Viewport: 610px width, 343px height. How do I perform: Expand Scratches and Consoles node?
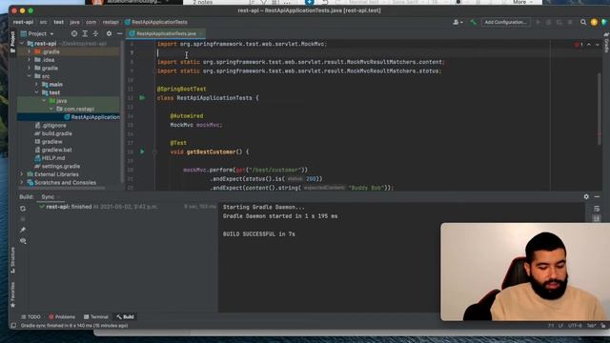pos(22,182)
